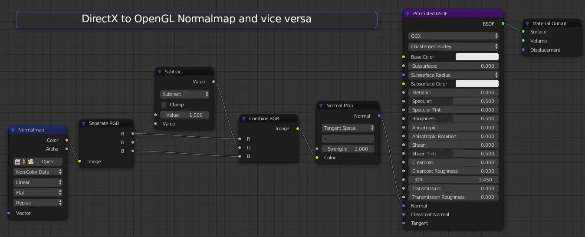Screen dimensions: 585x237
Task: Click the Subsurface 0.000 slider
Action: click(454, 66)
